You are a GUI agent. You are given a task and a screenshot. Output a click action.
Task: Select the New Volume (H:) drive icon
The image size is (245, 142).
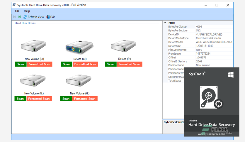click(x=79, y=80)
